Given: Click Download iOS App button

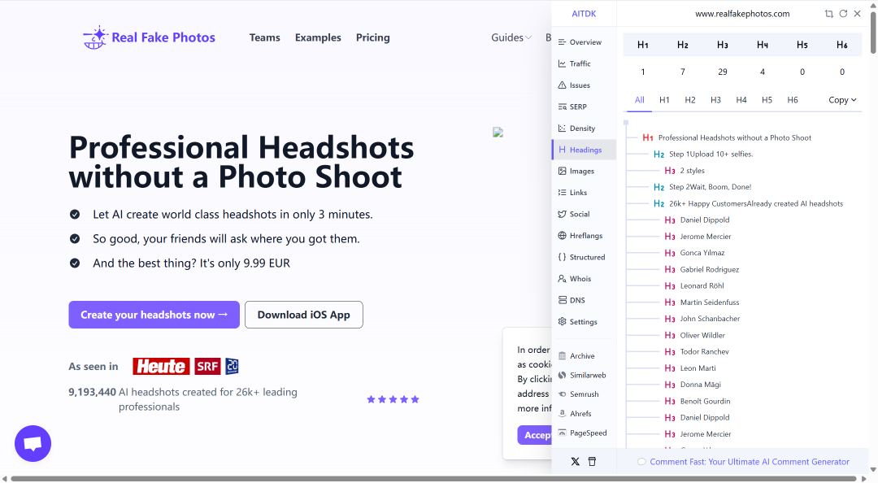Looking at the screenshot, I should pyautogui.click(x=303, y=315).
